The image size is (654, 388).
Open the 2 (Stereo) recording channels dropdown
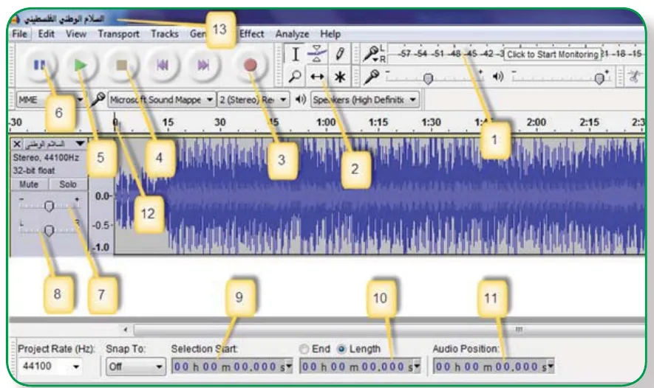(x=253, y=100)
